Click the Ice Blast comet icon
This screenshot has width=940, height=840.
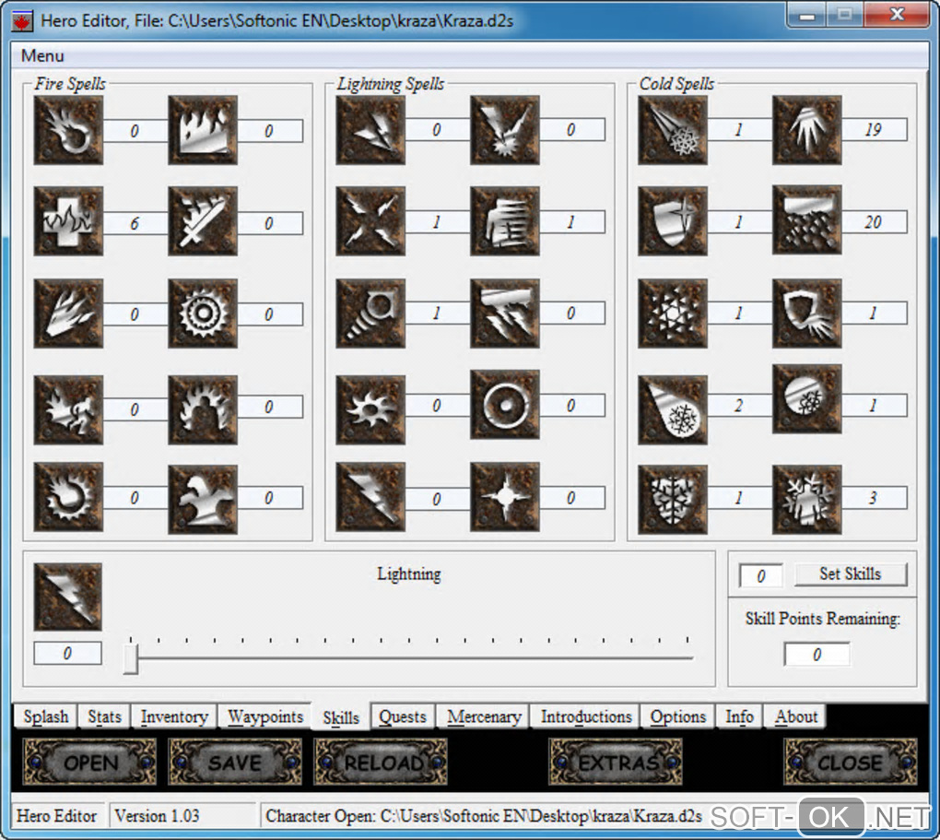673,409
